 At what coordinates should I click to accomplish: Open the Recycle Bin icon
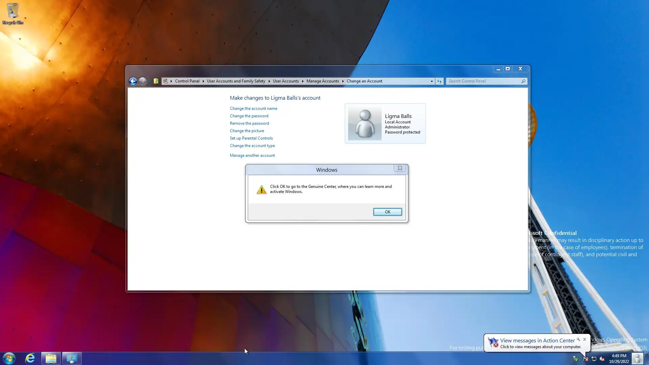tap(13, 14)
